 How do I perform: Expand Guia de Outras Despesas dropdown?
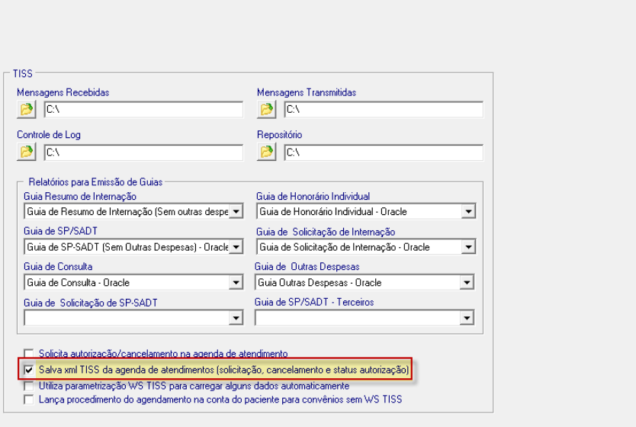coord(467,283)
